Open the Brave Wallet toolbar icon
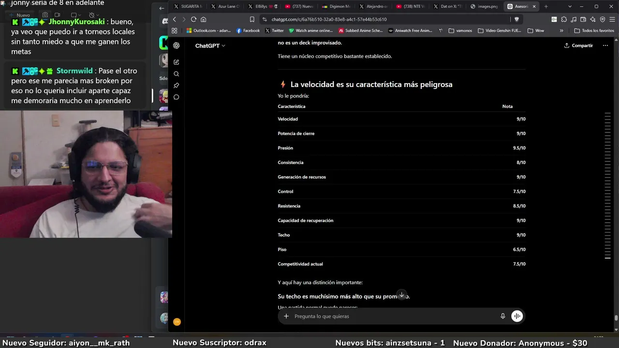Viewport: 619px width, 348px height. [x=583, y=19]
